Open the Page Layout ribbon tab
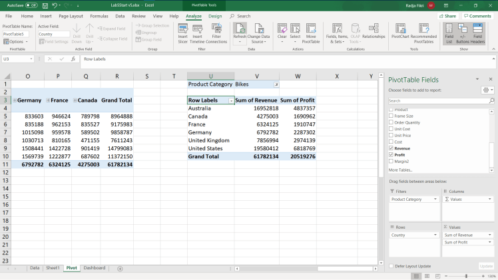The image size is (498, 280). (x=71, y=16)
